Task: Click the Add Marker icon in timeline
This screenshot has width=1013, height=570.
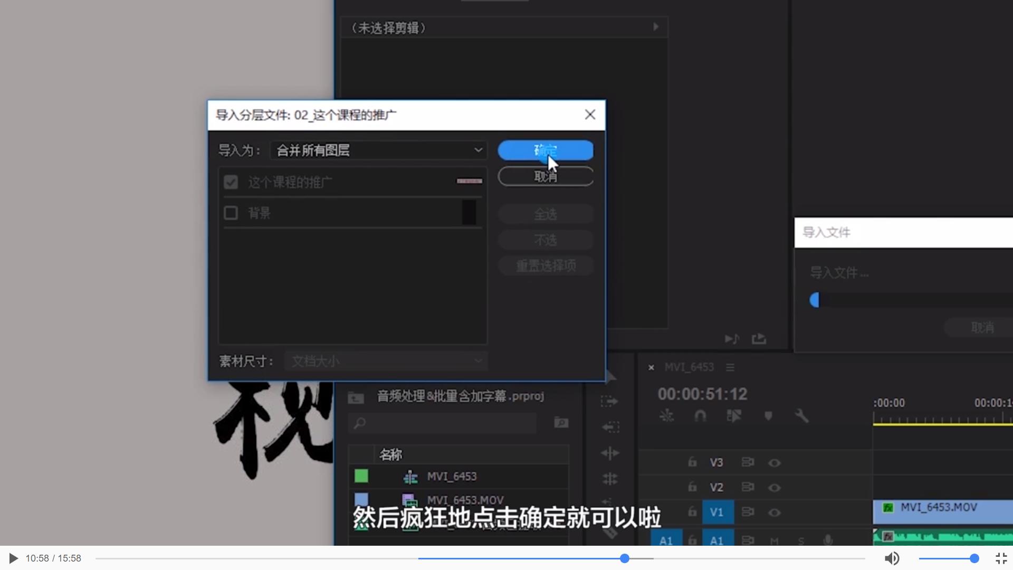Action: (x=769, y=416)
